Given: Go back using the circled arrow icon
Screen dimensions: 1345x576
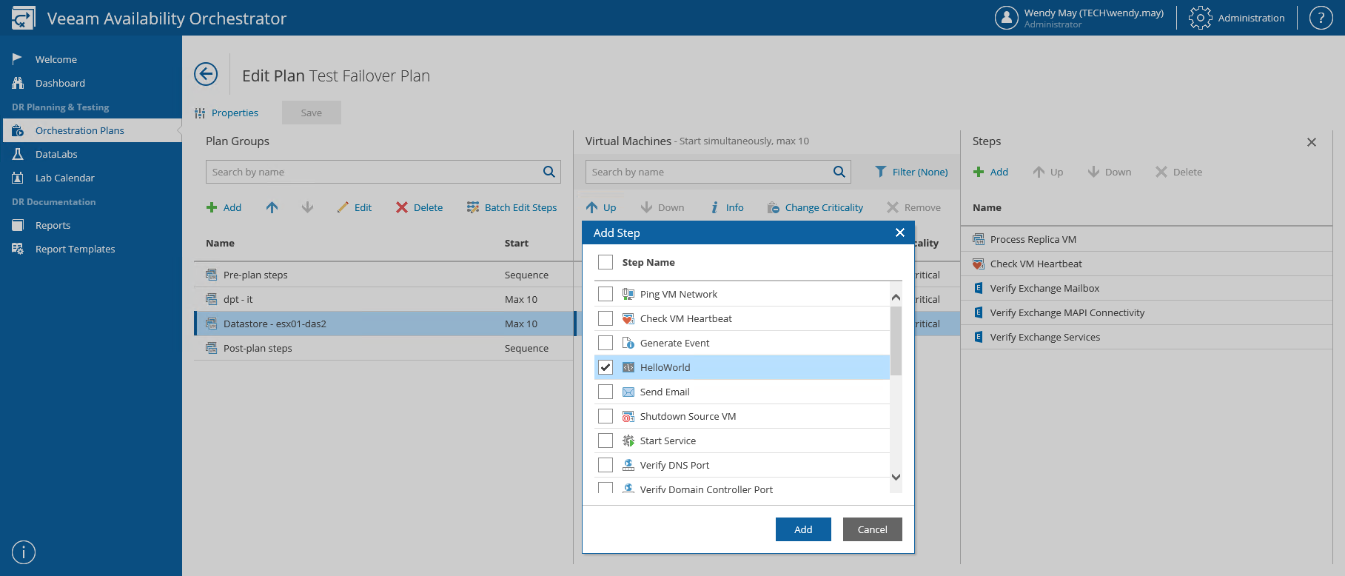Looking at the screenshot, I should click(x=206, y=74).
